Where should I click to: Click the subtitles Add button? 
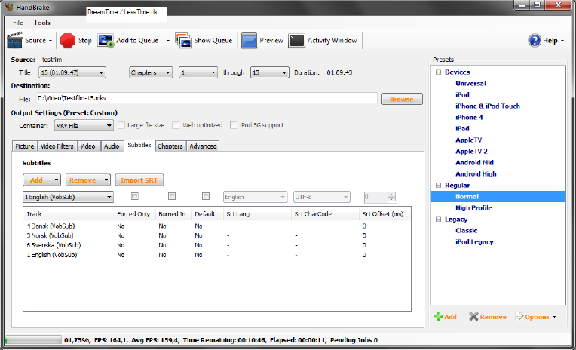41,180
